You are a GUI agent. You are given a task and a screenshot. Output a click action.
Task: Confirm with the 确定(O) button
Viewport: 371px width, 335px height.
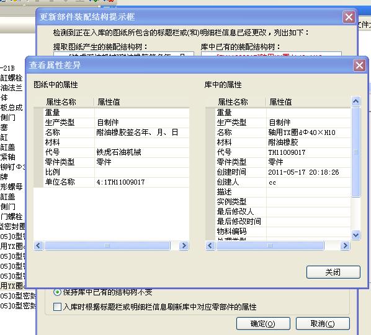pos(263,323)
